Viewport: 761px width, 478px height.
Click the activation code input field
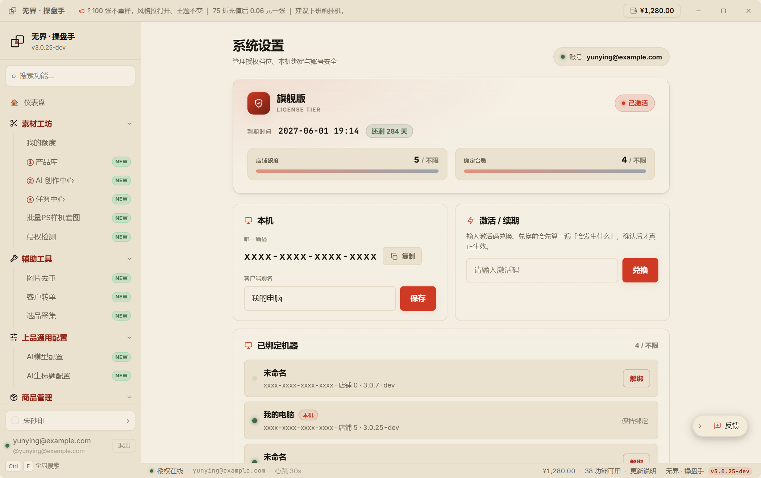[542, 270]
